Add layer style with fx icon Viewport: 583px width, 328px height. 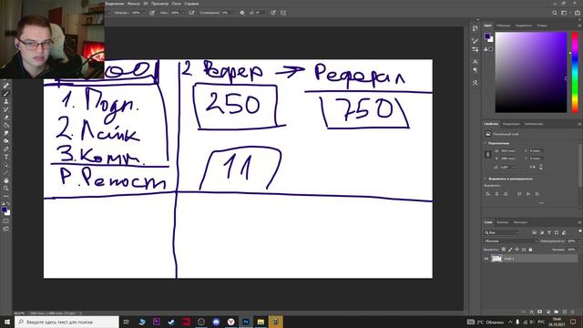pyautogui.click(x=532, y=312)
